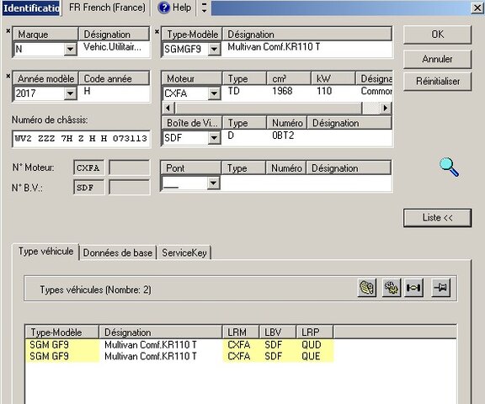Click the Numéro de châssis input field
The height and width of the screenshot is (404, 485).
[81, 139]
